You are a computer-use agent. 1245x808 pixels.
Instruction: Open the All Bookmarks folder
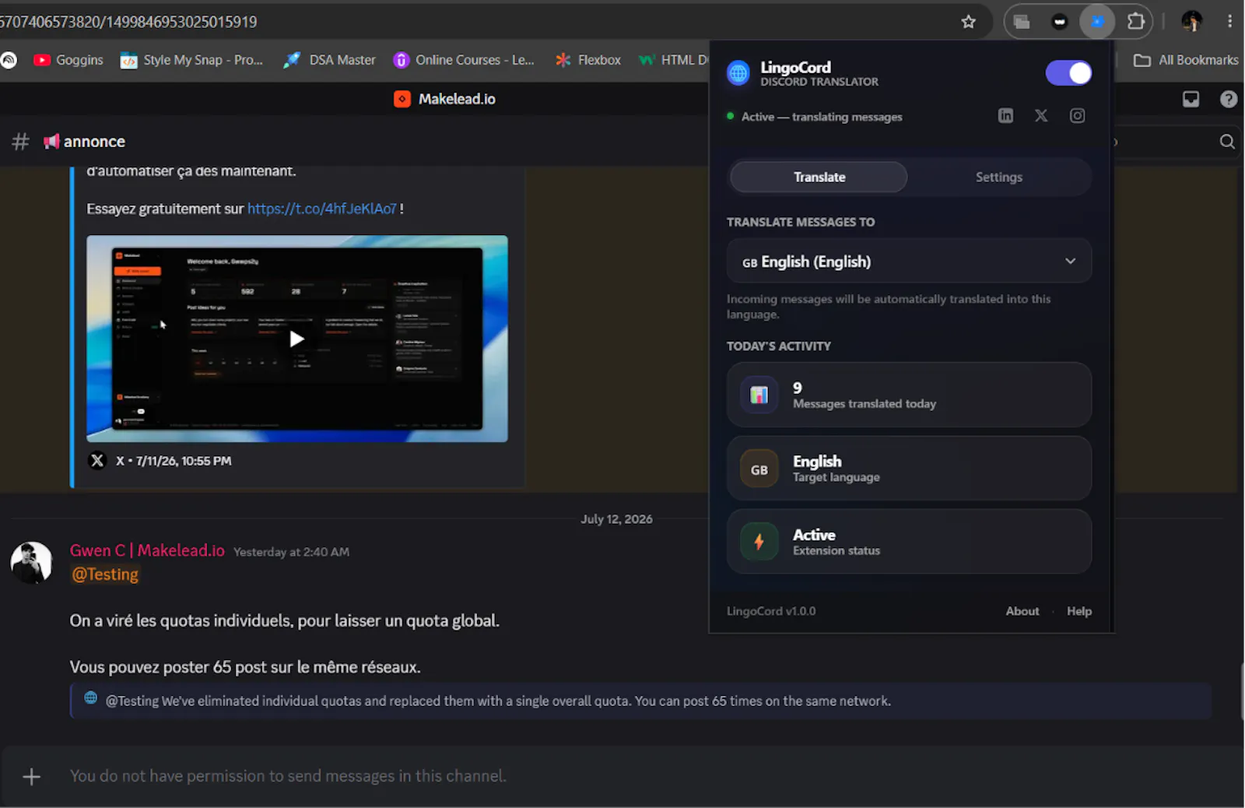(1186, 60)
